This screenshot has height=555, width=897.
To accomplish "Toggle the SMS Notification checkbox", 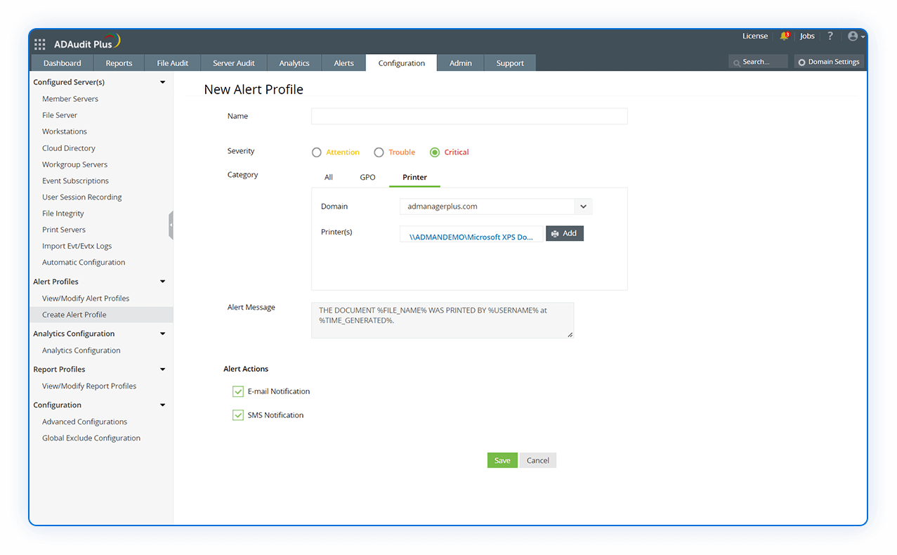I will coord(238,415).
